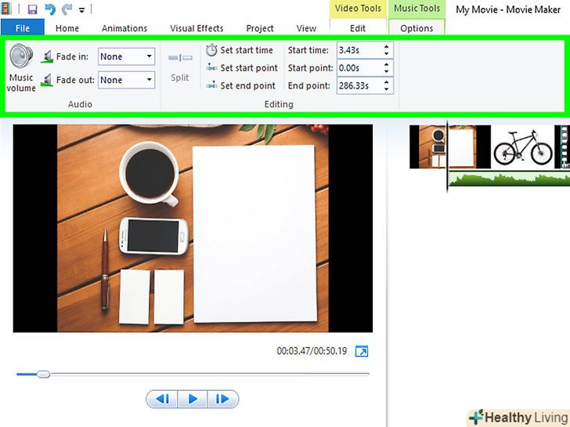
Task: Open the Fade in dropdown
Action: (x=149, y=56)
